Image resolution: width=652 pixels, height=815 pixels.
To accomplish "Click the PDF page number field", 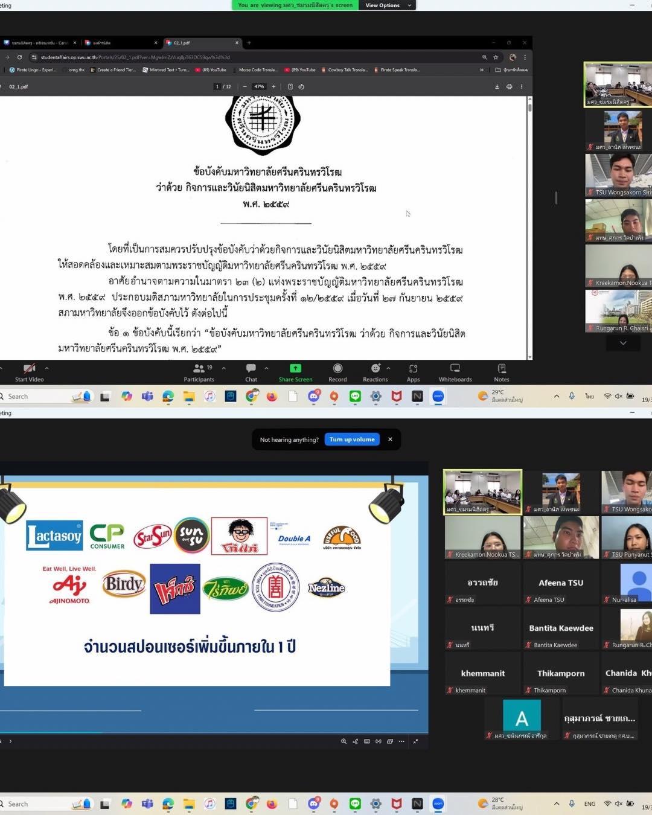I will point(217,87).
